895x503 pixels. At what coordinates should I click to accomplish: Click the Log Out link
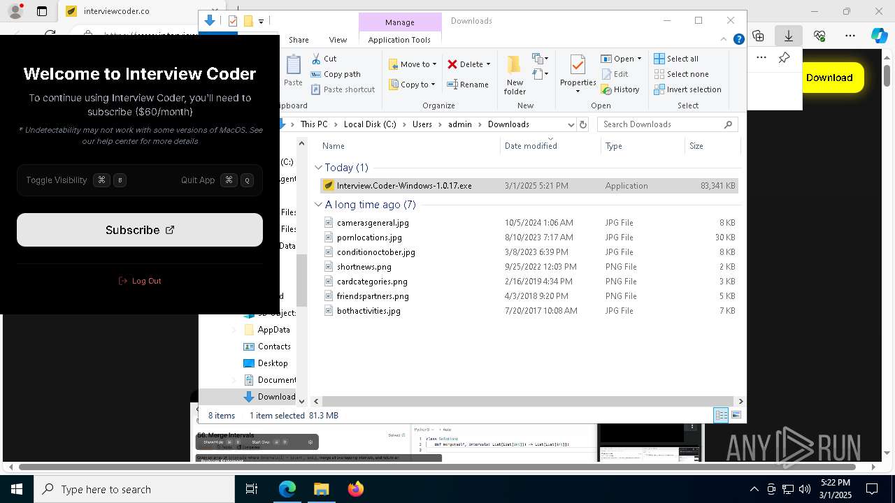click(141, 281)
